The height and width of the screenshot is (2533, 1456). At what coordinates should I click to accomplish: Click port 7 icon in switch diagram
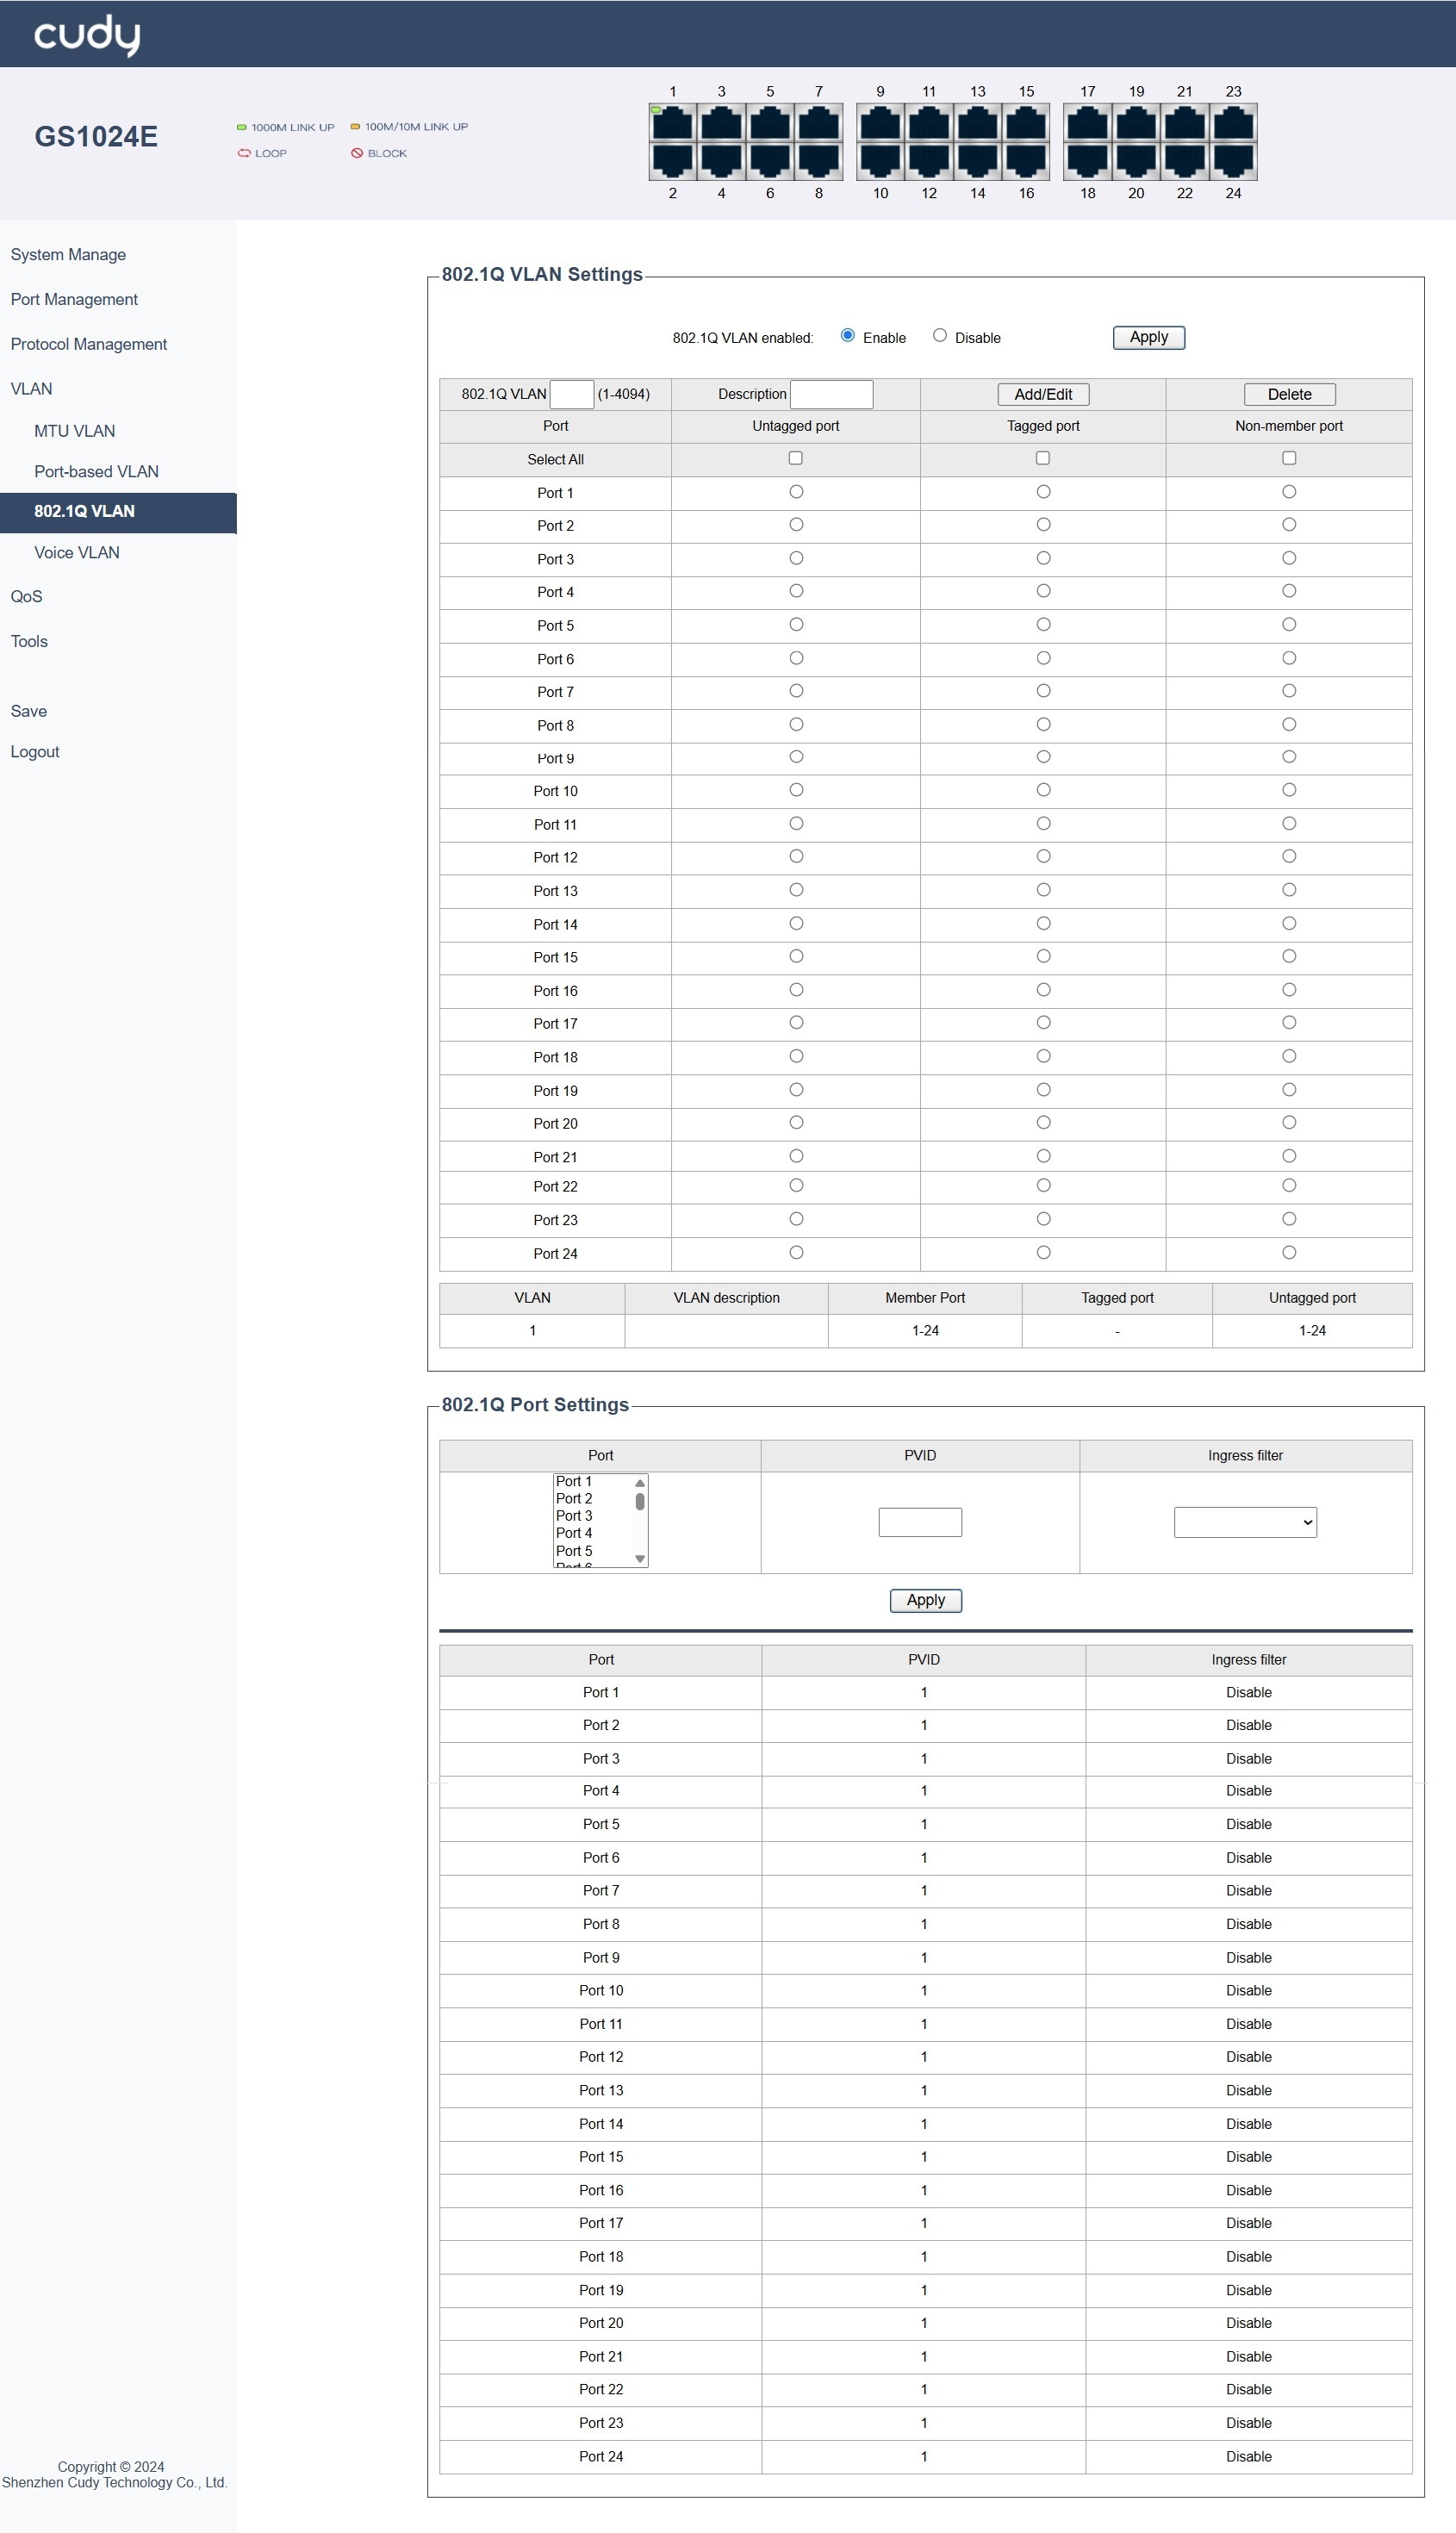coord(818,123)
